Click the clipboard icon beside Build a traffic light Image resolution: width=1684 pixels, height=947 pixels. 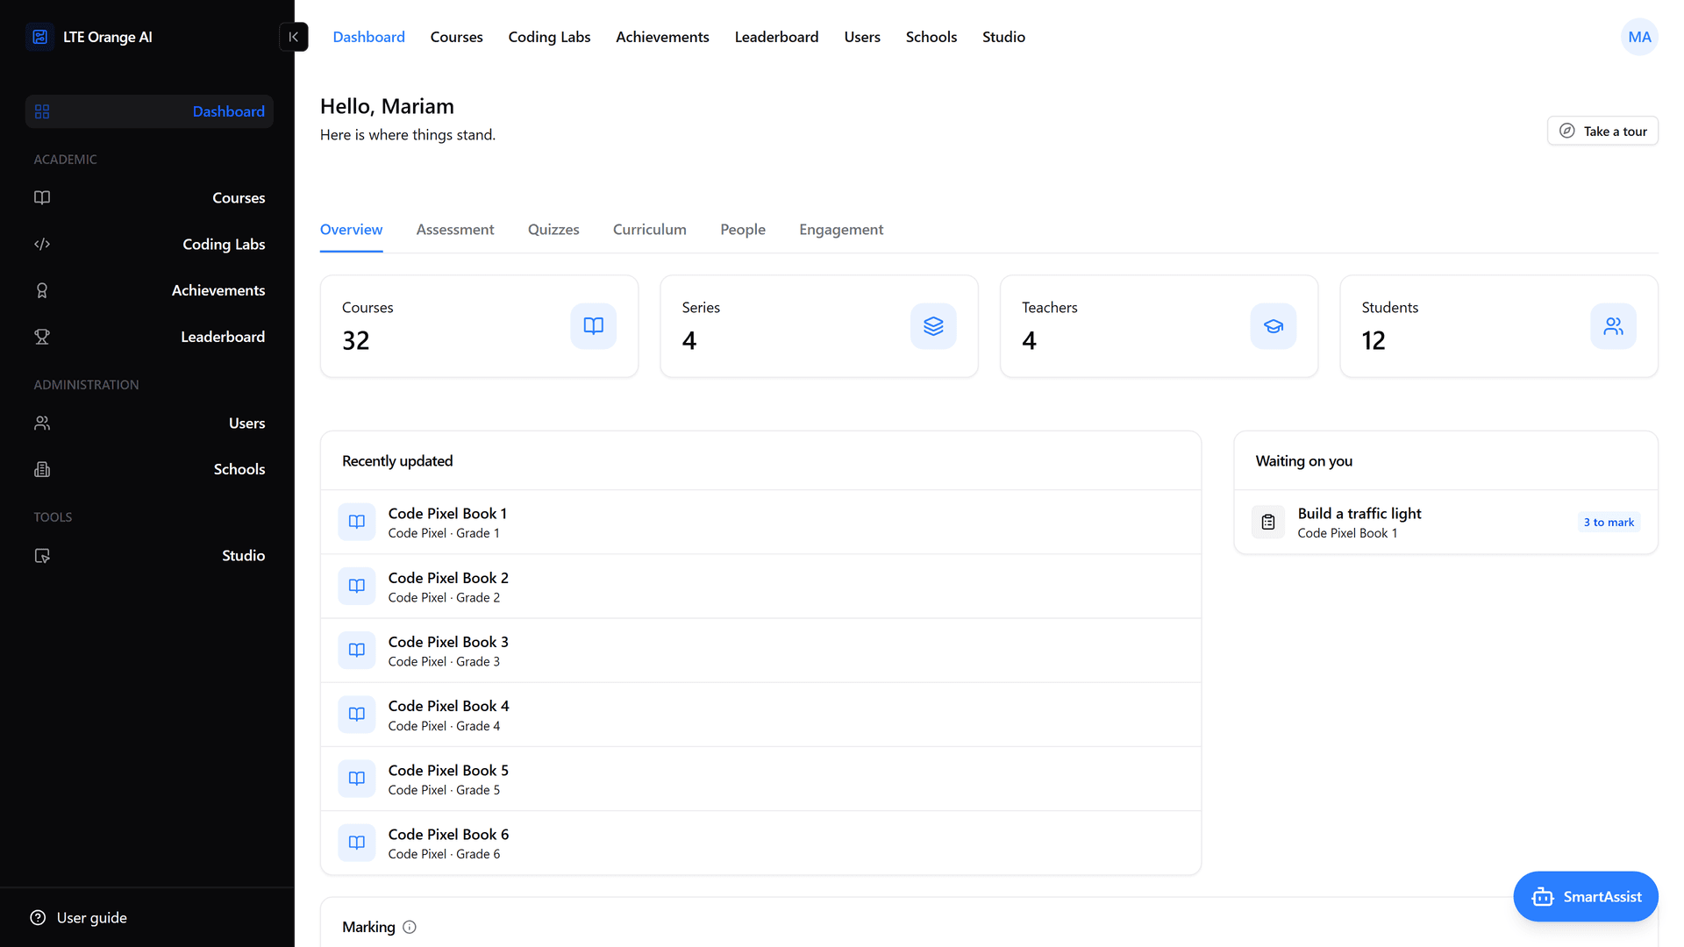click(1268, 523)
